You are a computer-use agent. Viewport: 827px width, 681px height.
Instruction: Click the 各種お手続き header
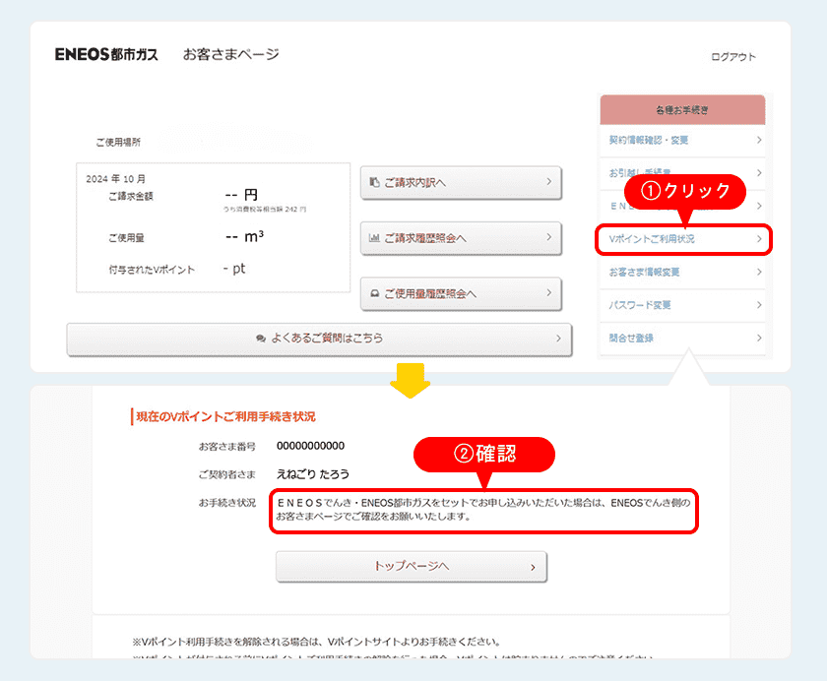tap(682, 110)
